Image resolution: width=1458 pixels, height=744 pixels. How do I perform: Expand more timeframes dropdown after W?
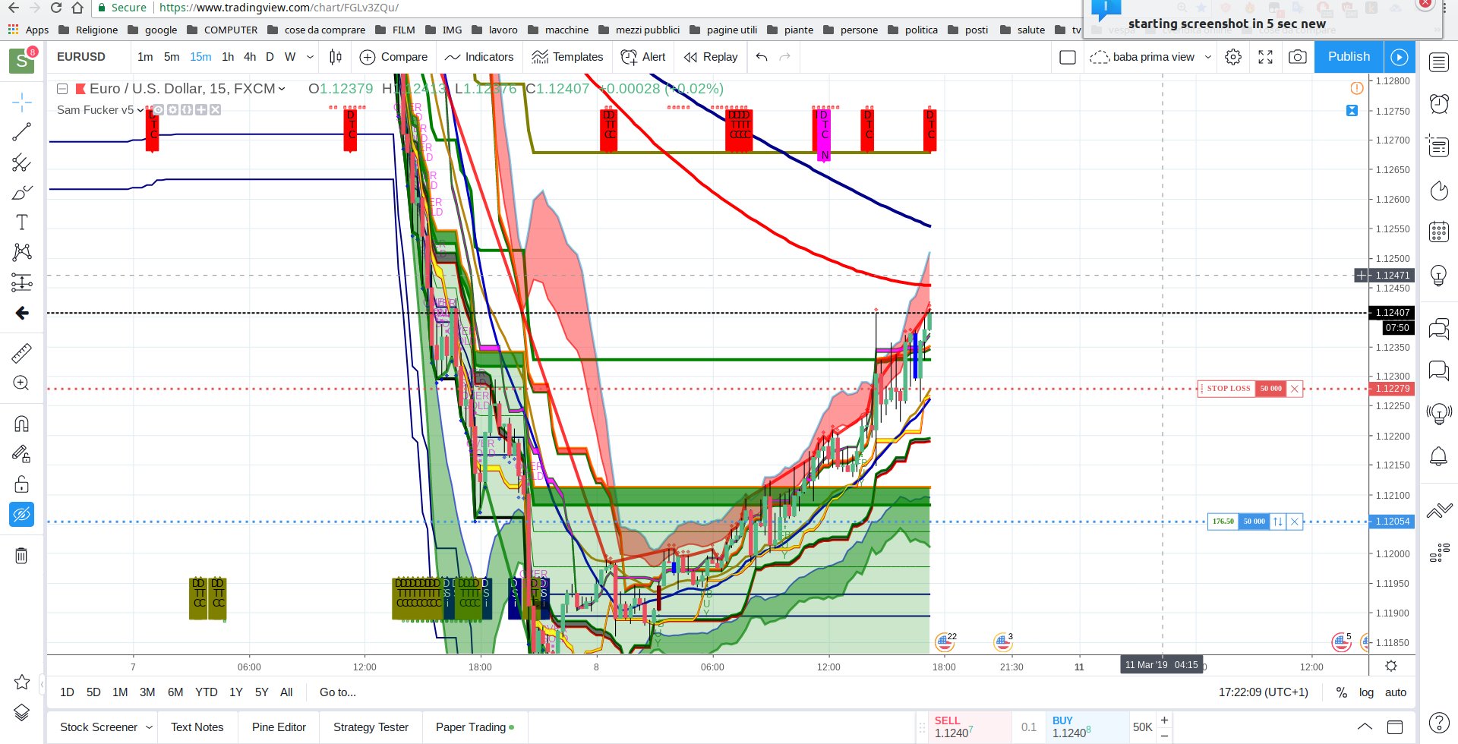pos(310,57)
